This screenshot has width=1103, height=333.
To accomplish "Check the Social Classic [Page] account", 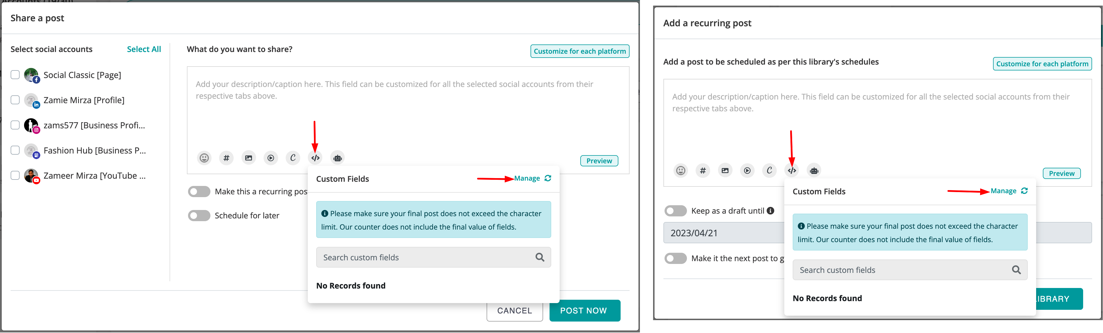I will pyautogui.click(x=15, y=75).
